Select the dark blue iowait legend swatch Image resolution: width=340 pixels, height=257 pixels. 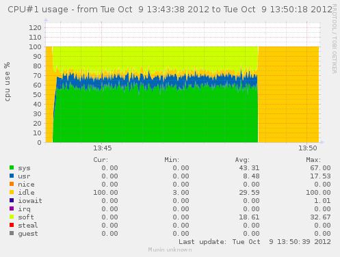pos(12,200)
